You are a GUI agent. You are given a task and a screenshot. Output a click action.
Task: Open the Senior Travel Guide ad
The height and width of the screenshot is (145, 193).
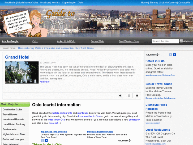click(x=159, y=84)
